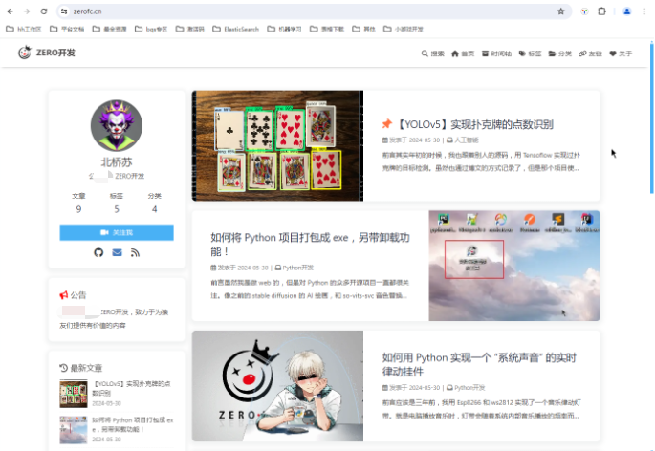Open the 人工智能 category on YOLOv5 post
The height and width of the screenshot is (451, 655).
pos(467,140)
